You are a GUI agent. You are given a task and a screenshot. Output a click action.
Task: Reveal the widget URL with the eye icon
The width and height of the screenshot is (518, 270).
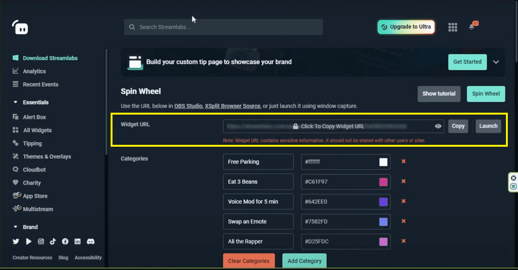438,126
